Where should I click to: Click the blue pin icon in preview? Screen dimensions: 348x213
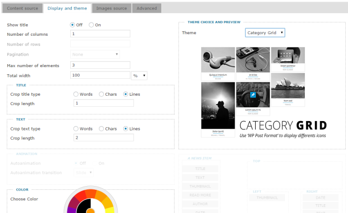point(253,95)
